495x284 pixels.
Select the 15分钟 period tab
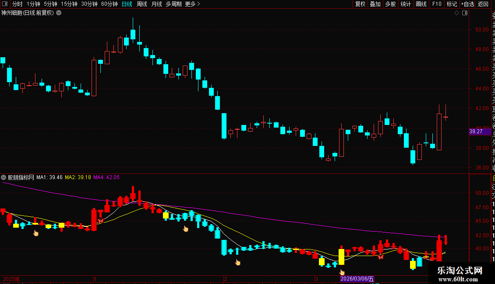[x=69, y=4]
